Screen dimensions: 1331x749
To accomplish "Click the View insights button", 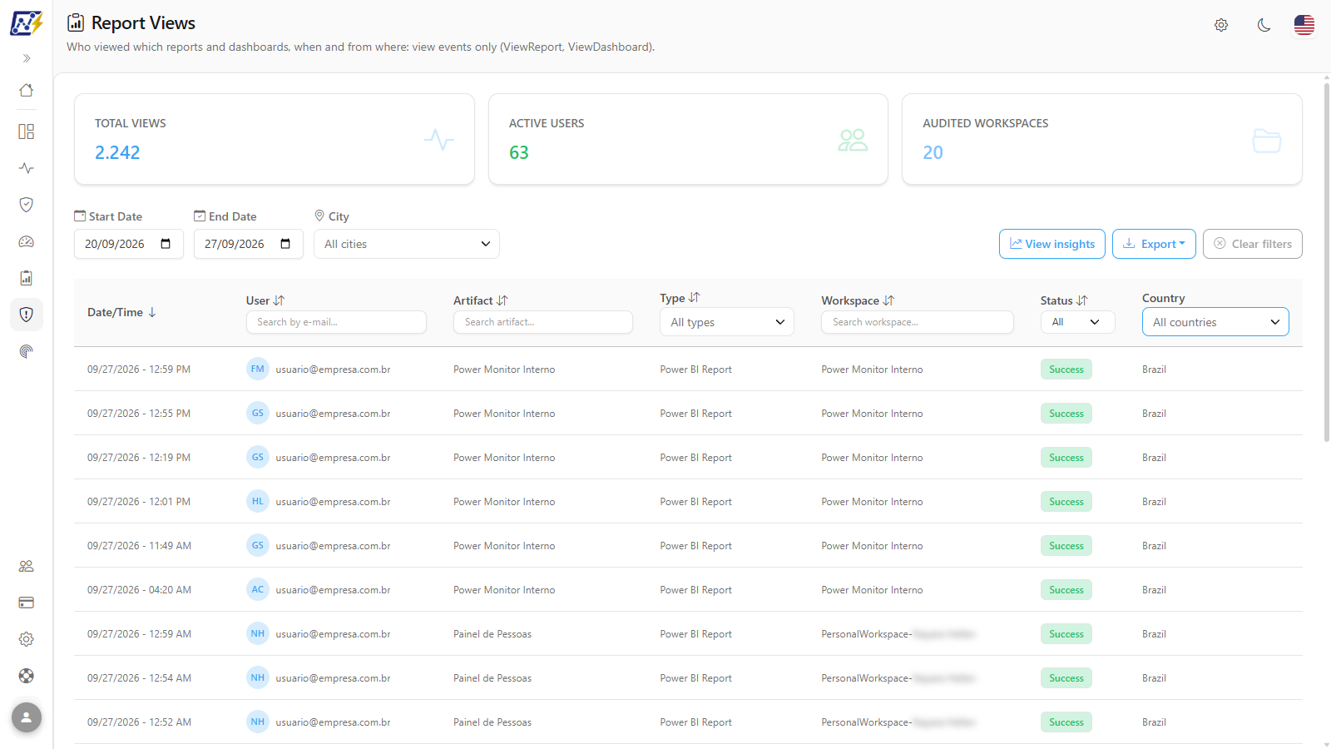I will [1052, 244].
